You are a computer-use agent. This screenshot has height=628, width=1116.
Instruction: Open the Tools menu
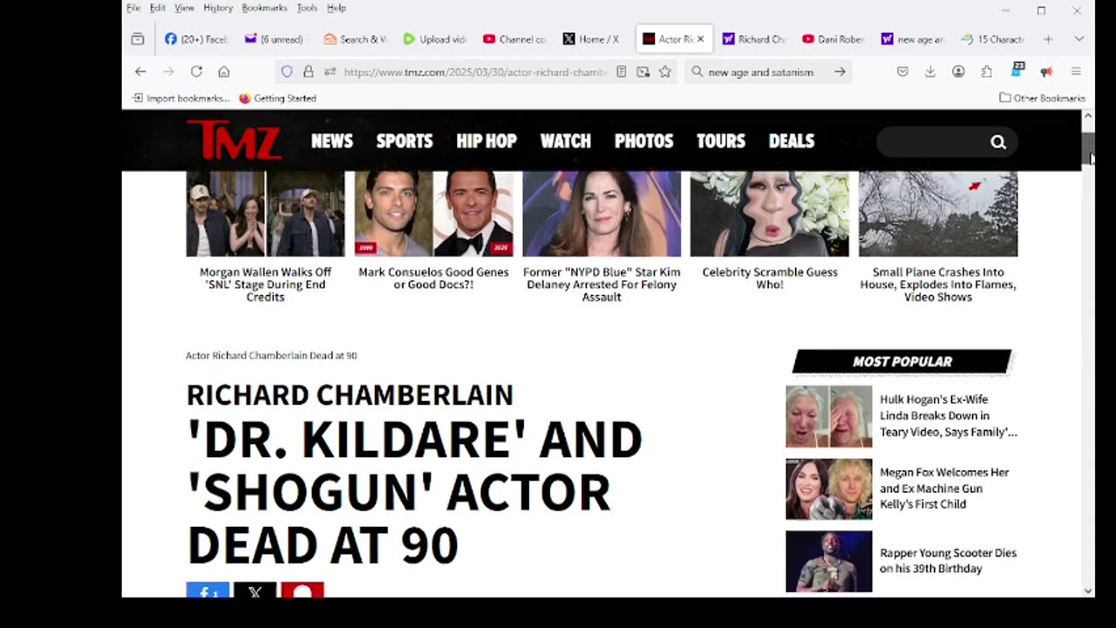coord(307,8)
